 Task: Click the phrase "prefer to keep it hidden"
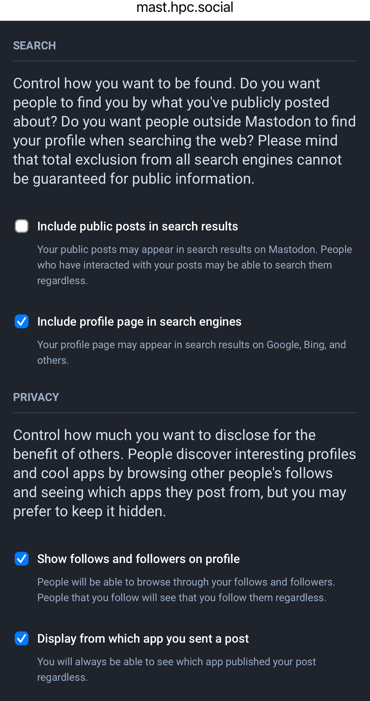coord(89,511)
